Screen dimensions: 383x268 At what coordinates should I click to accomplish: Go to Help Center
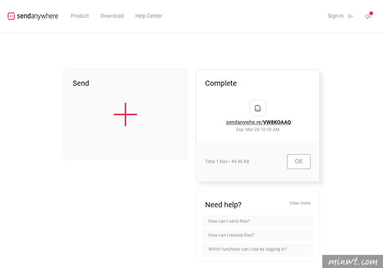(148, 16)
